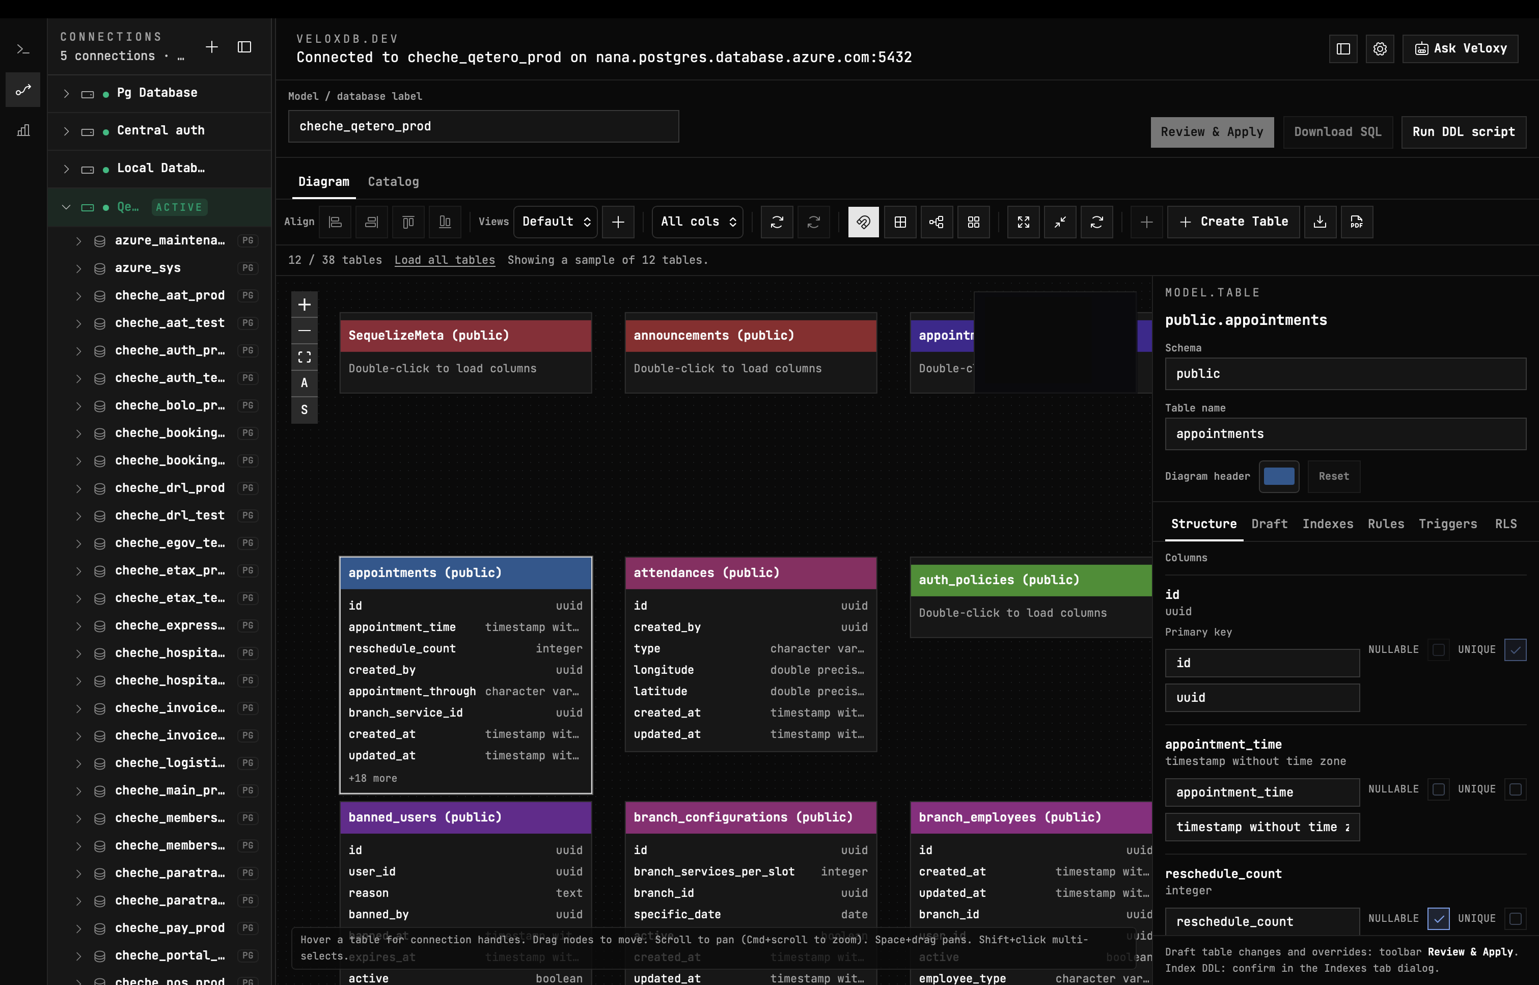Open the Triggers tab in table panel
Viewport: 1539px width, 985px height.
click(x=1447, y=525)
